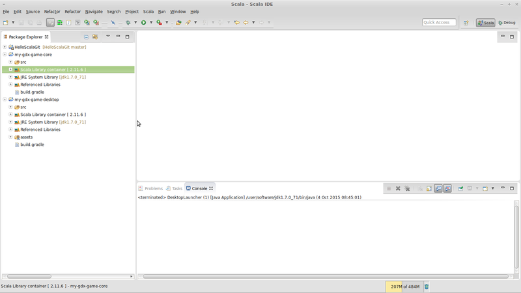521x293 pixels.
Task: Click the Debug bug toolbar icon
Action: [x=128, y=23]
